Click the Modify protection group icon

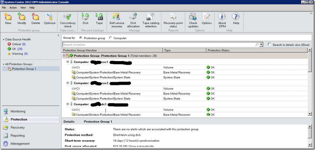(22, 17)
